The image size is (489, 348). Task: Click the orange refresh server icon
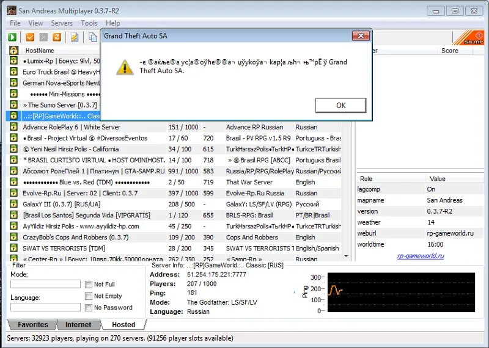[57, 37]
